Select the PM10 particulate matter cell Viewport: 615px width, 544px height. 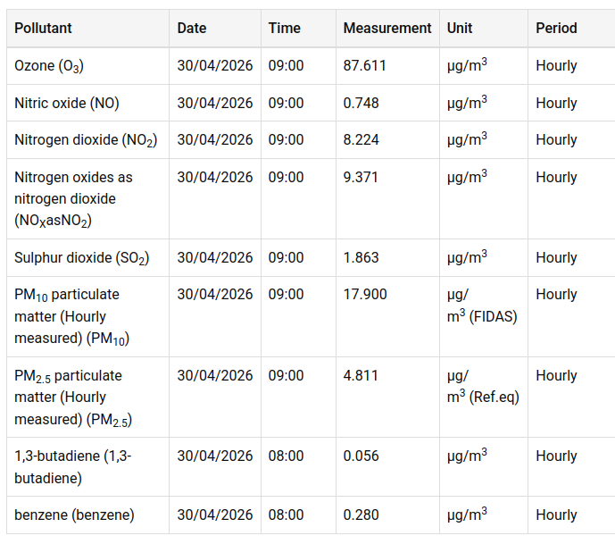coord(67,316)
